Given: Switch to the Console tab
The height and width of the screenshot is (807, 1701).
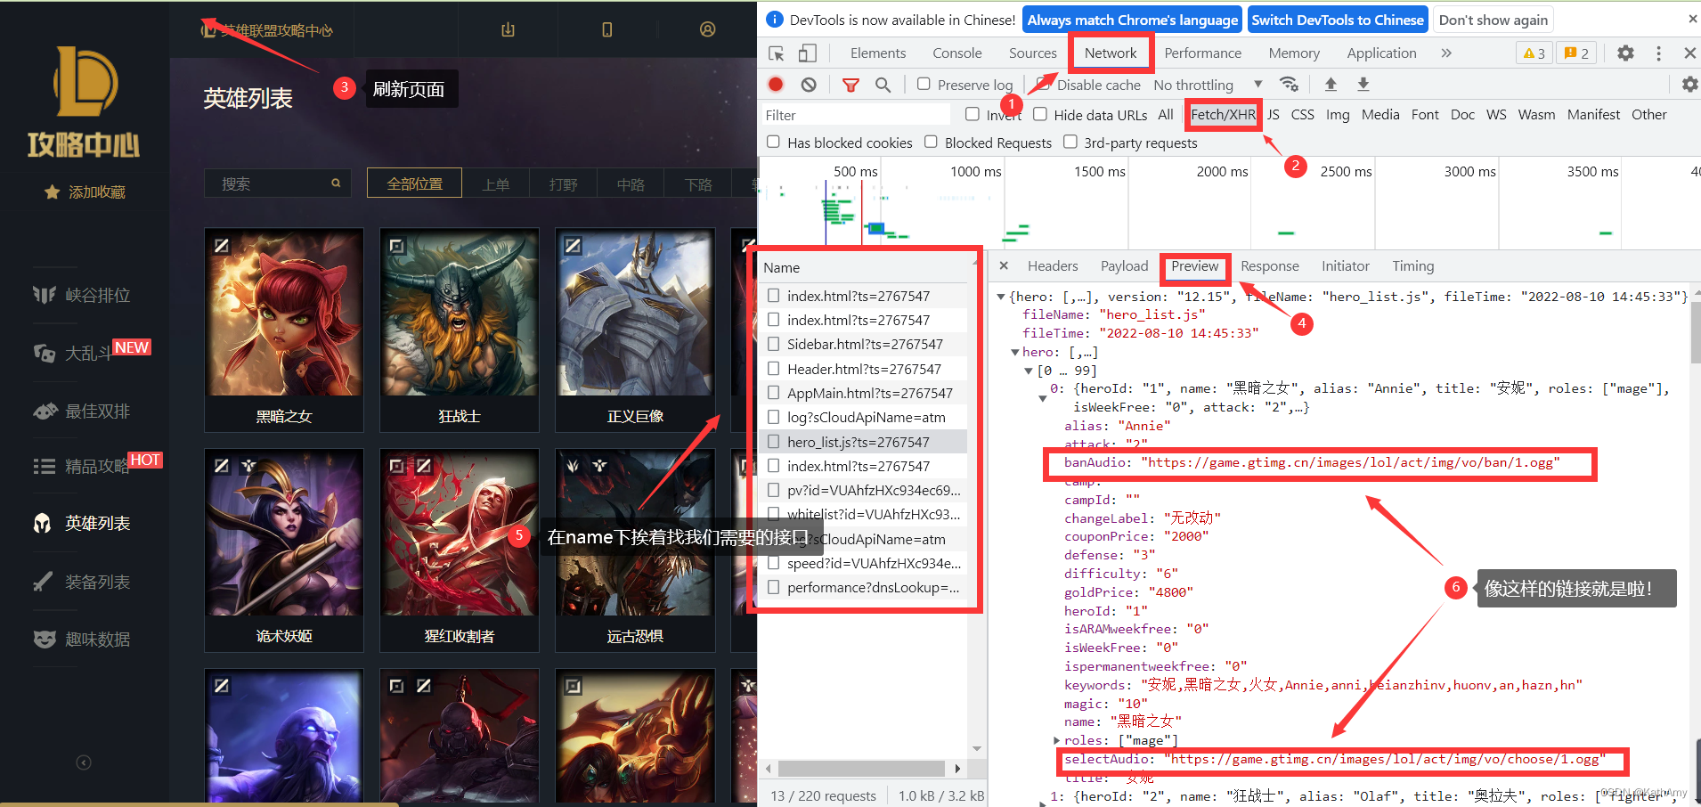Looking at the screenshot, I should pyautogui.click(x=957, y=53).
